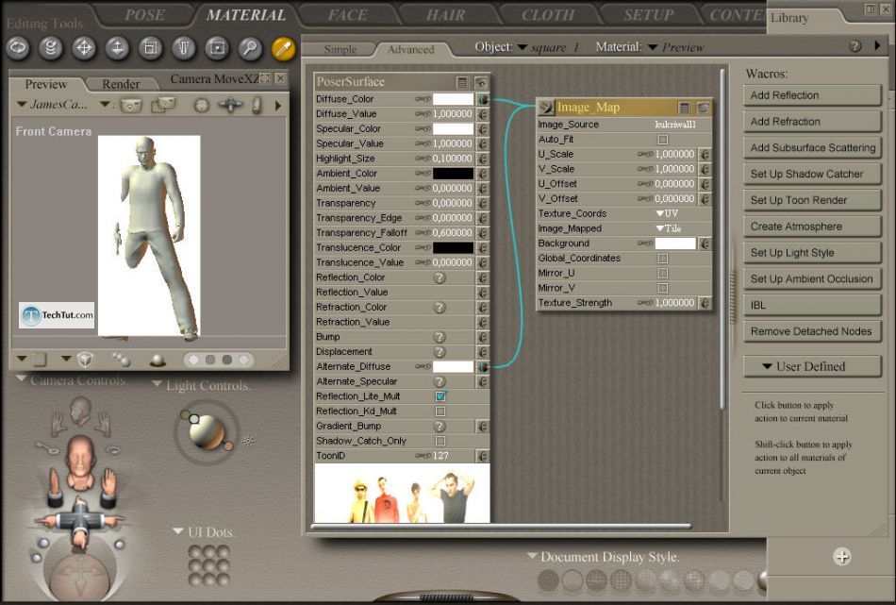Image resolution: width=896 pixels, height=605 pixels.
Task: Check the Shadow_Catch_Only checkbox
Action: pyautogui.click(x=440, y=441)
